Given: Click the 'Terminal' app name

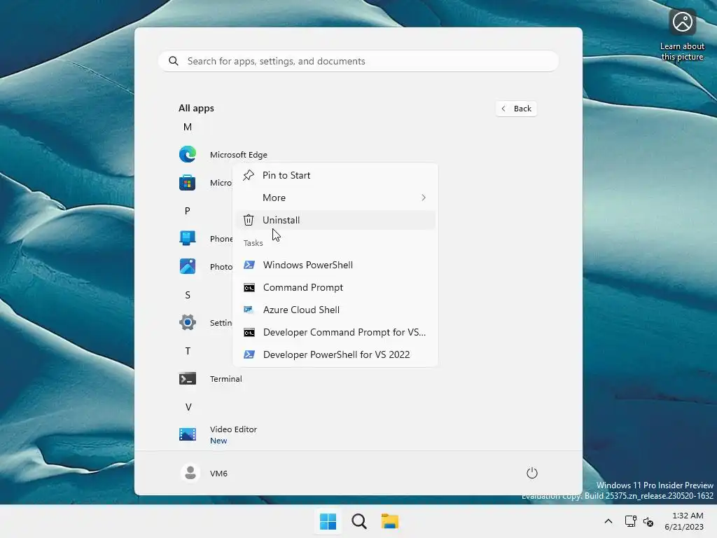Looking at the screenshot, I should [226, 379].
